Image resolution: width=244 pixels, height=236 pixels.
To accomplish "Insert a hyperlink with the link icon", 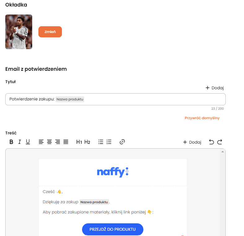I will pos(122,142).
